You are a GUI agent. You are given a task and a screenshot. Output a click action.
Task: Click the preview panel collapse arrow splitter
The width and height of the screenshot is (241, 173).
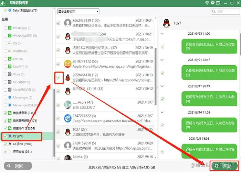click(x=158, y=88)
